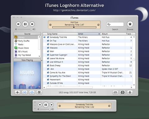Show or hide artwork button
149x119 pixels.
coord(39,92)
